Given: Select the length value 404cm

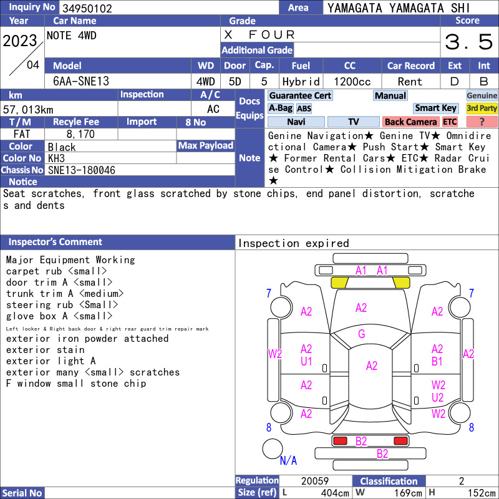Looking at the screenshot, I should pyautogui.click(x=335, y=493).
